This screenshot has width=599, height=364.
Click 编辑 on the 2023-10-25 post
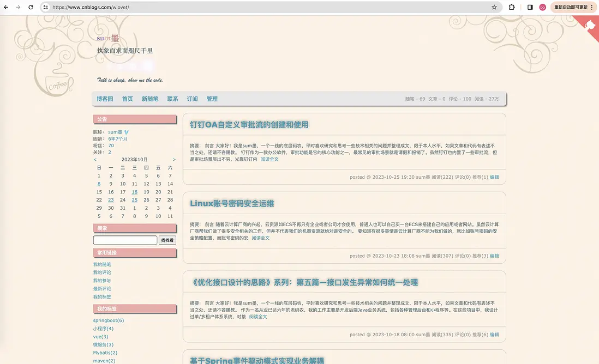(494, 177)
